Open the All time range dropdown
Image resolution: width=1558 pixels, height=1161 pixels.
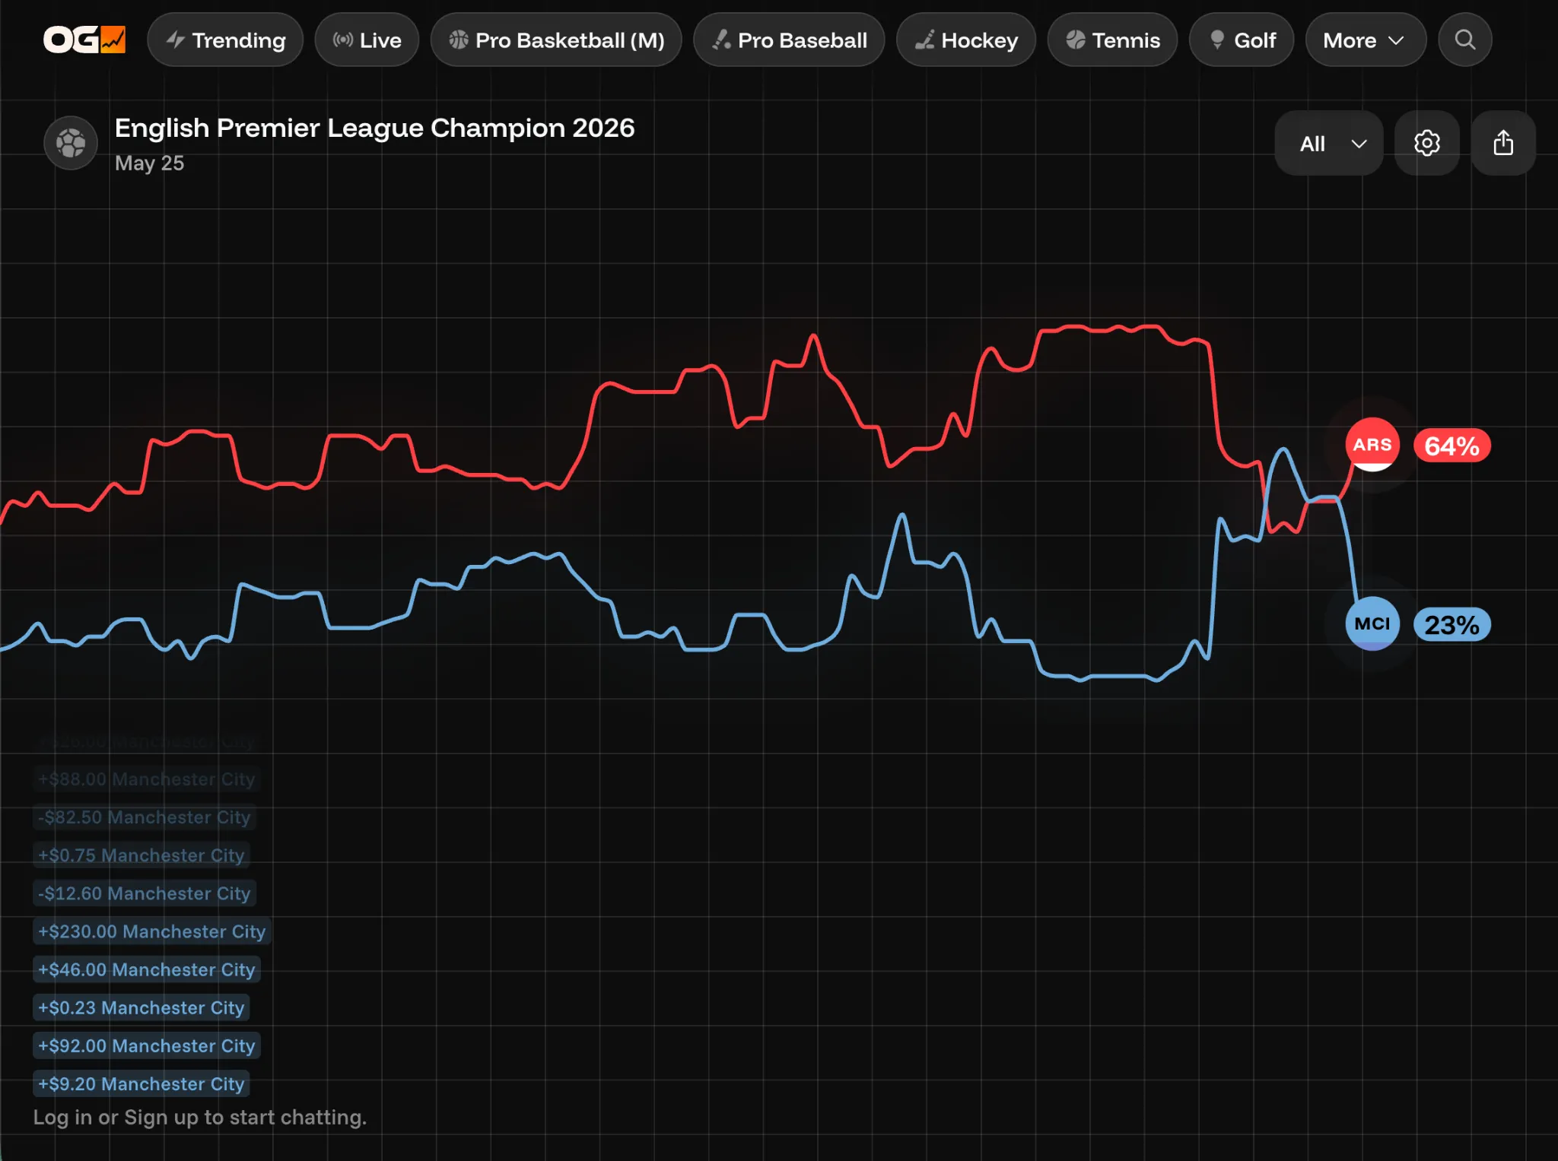tap(1329, 143)
